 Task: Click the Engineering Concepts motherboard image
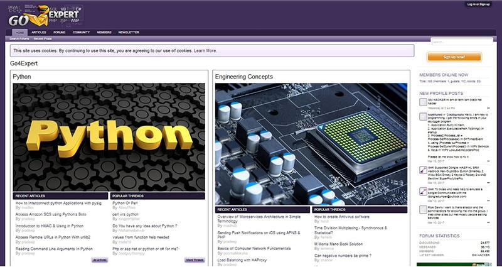(311, 144)
